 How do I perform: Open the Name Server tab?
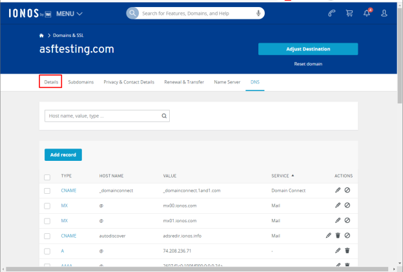click(x=227, y=82)
